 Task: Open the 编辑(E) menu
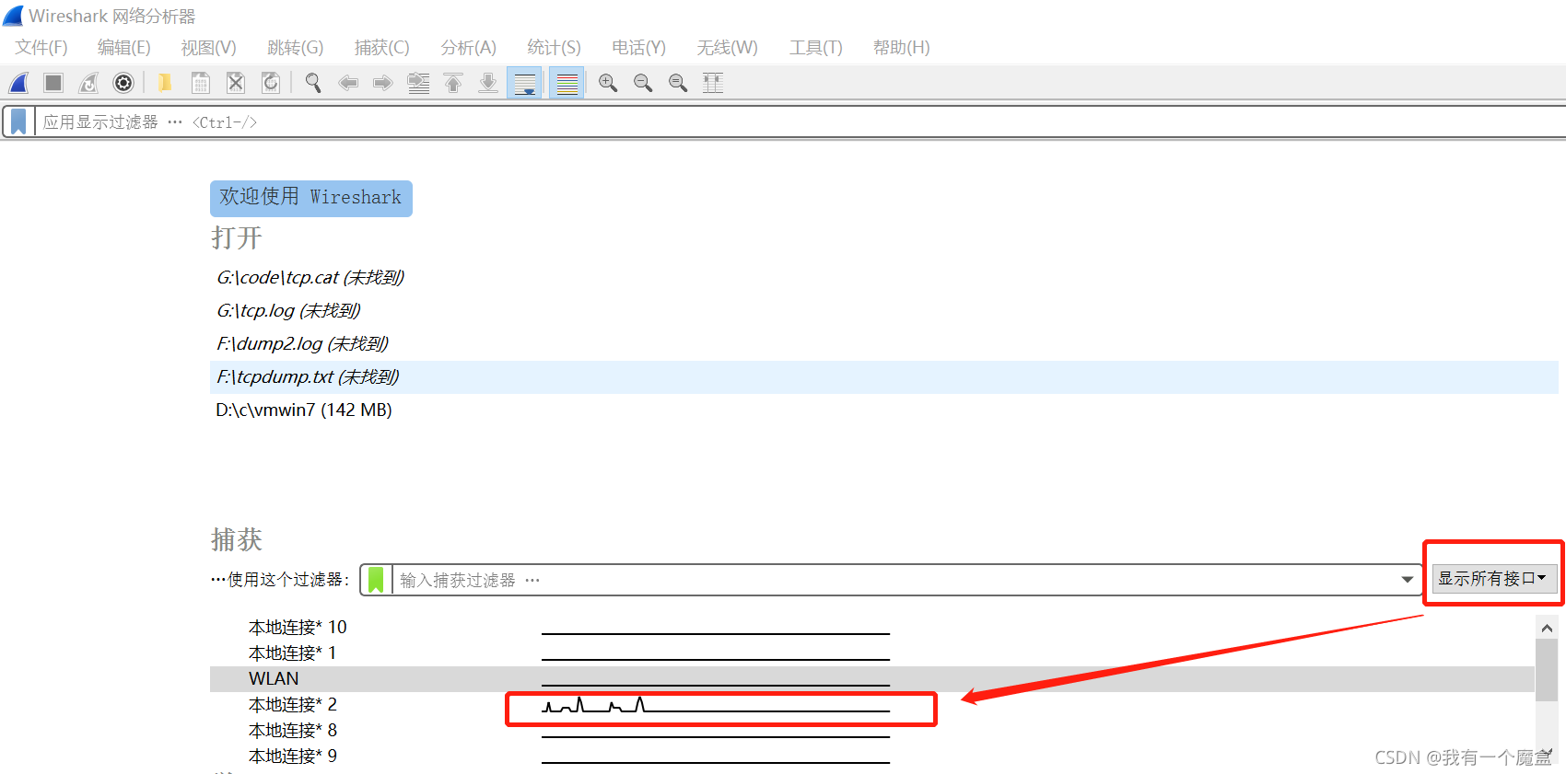click(x=124, y=47)
